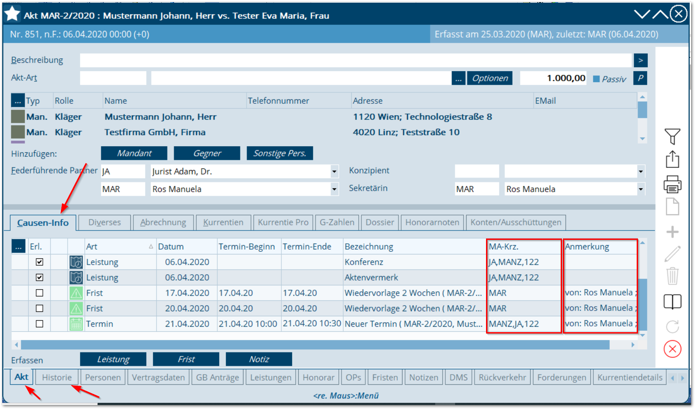Uncheck Erl. checkbox for Aktenvermerk row

point(39,277)
